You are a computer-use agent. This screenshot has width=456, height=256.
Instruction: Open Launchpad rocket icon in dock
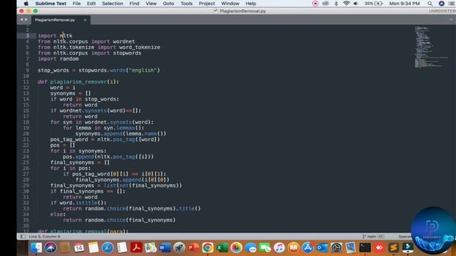point(179,247)
